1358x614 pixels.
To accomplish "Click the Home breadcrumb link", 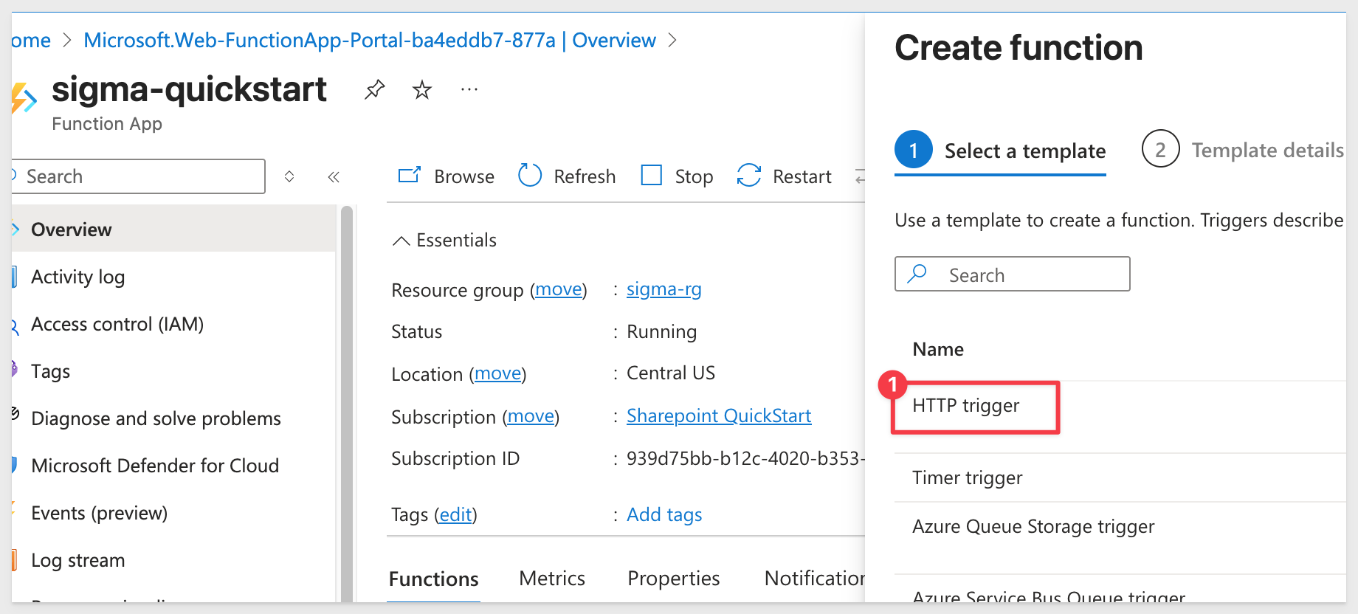I will coord(31,41).
